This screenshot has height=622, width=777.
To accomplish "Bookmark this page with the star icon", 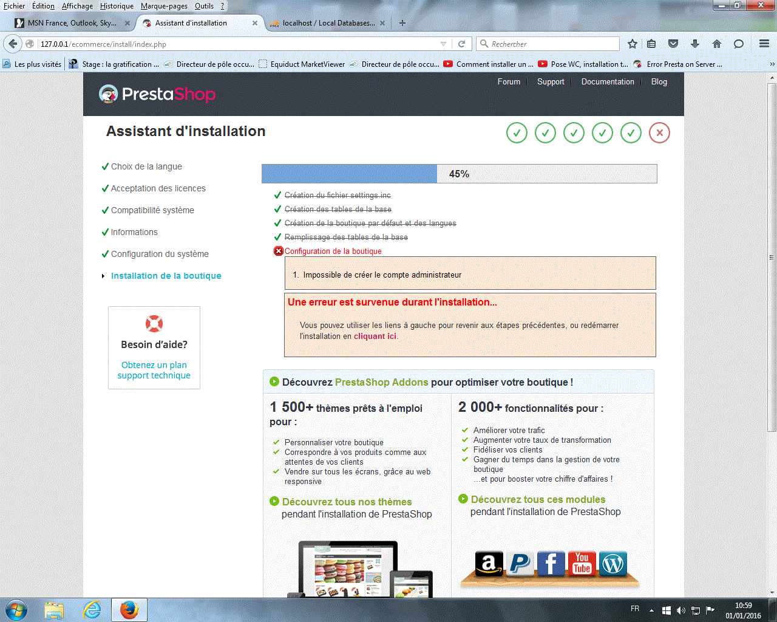I will [x=633, y=44].
